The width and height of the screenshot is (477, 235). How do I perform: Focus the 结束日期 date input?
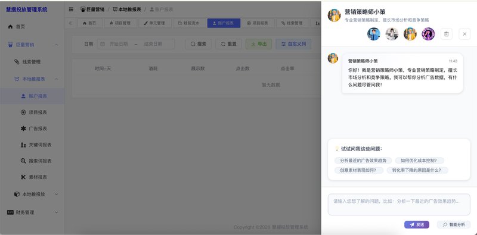(x=153, y=44)
